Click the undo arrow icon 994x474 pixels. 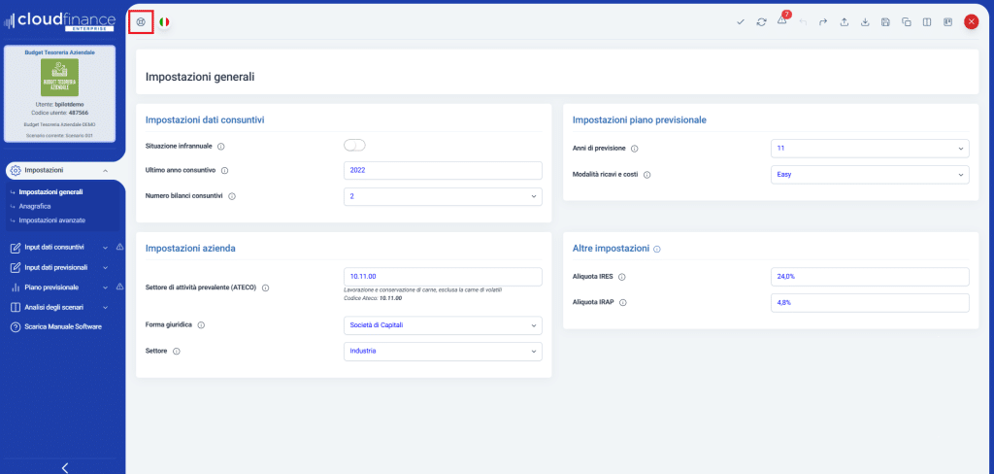pos(803,21)
